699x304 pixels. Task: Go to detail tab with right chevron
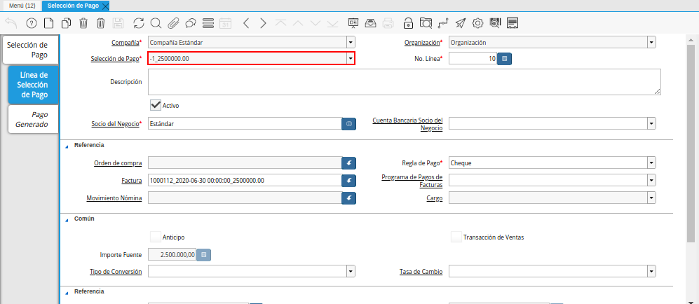click(x=264, y=23)
